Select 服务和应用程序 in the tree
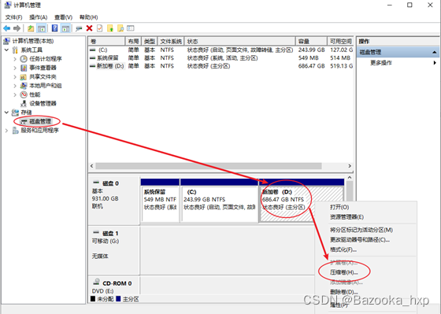 (39, 130)
